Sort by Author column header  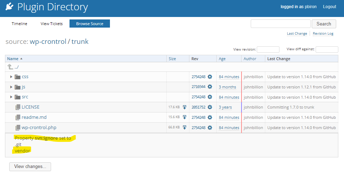click(250, 59)
